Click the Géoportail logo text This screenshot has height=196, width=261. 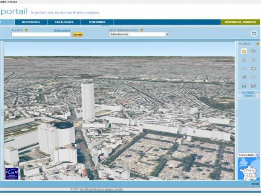coord(13,11)
